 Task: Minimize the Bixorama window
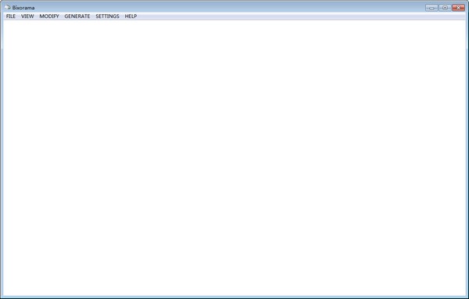click(x=431, y=8)
